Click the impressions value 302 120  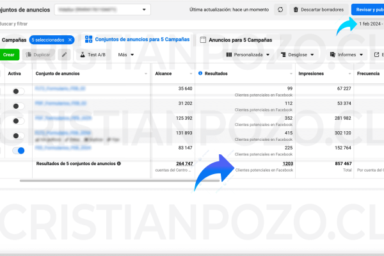click(x=342, y=132)
